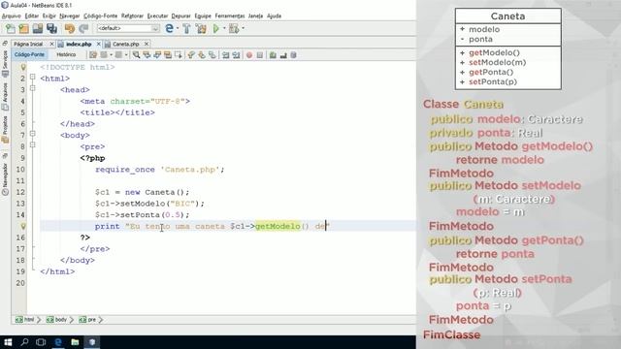
Task: Open the Run Project dropdown arrow
Action: [x=224, y=28]
